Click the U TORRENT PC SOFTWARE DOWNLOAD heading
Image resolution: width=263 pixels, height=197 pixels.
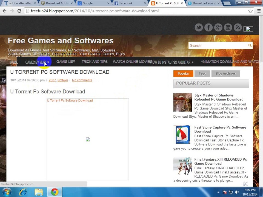60,72
